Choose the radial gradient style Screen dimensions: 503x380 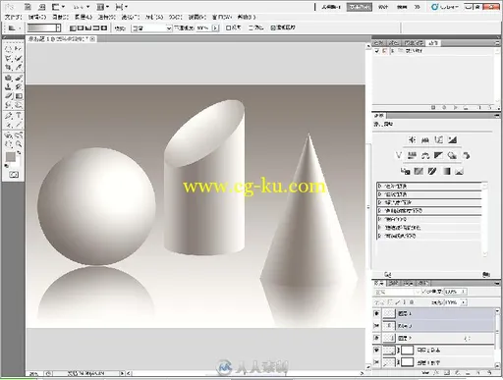pos(81,28)
